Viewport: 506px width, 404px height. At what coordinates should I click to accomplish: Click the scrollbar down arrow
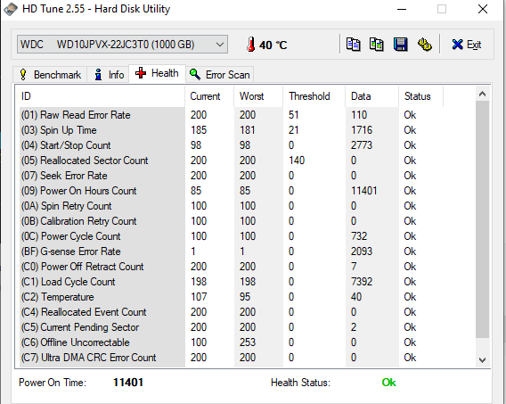point(483,359)
